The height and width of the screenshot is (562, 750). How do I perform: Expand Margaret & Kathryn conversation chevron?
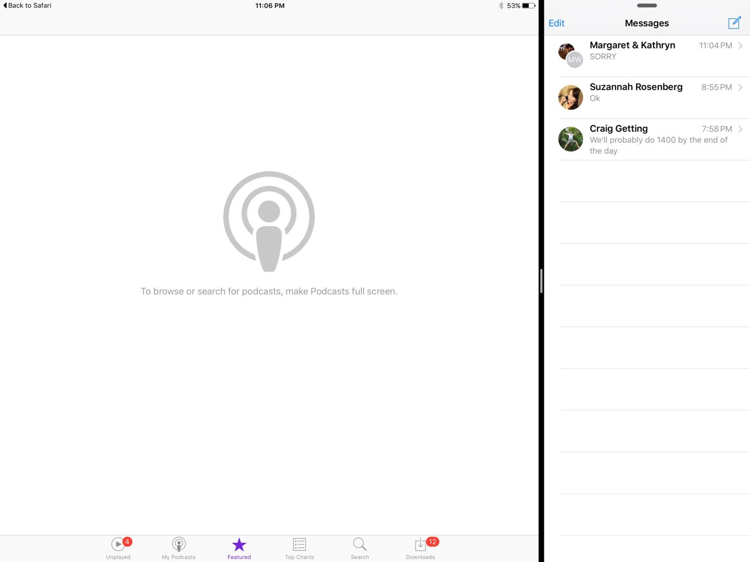click(x=740, y=46)
